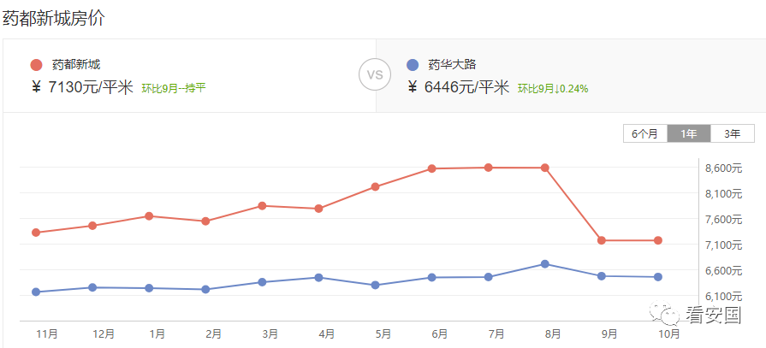Click the blue data point for 8月
This screenshot has height=348, width=766.
544,264
